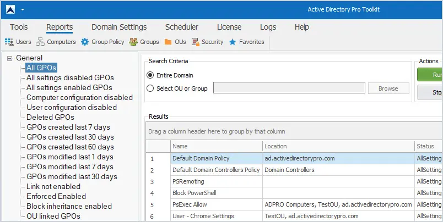This screenshot has height=222, width=443.
Task: Open the Domain Settings tab
Action: (119, 27)
